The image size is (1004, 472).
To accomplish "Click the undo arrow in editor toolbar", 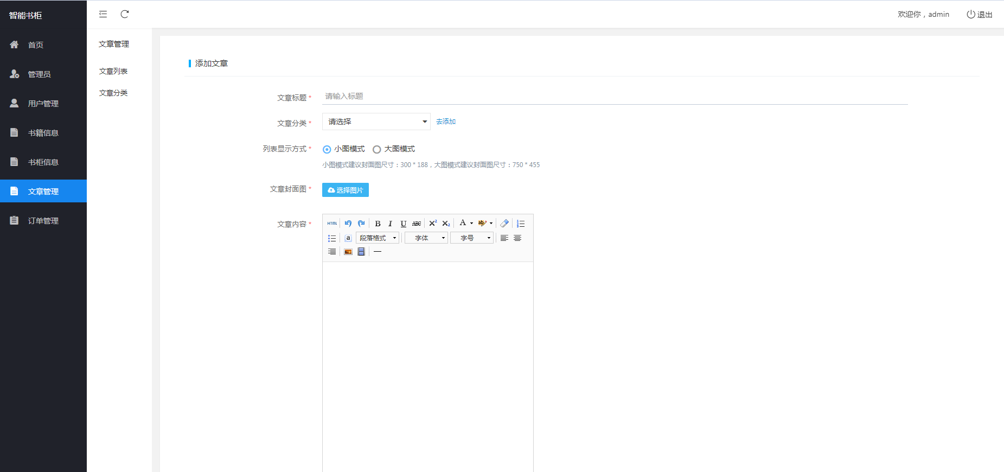I will coord(348,224).
